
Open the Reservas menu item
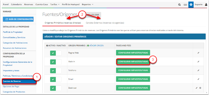click(28, 4)
